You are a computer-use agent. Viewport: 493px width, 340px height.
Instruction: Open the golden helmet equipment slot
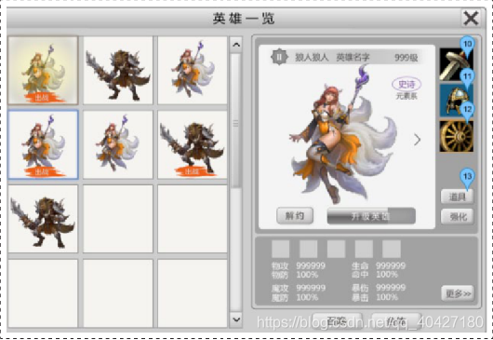[x=456, y=100]
